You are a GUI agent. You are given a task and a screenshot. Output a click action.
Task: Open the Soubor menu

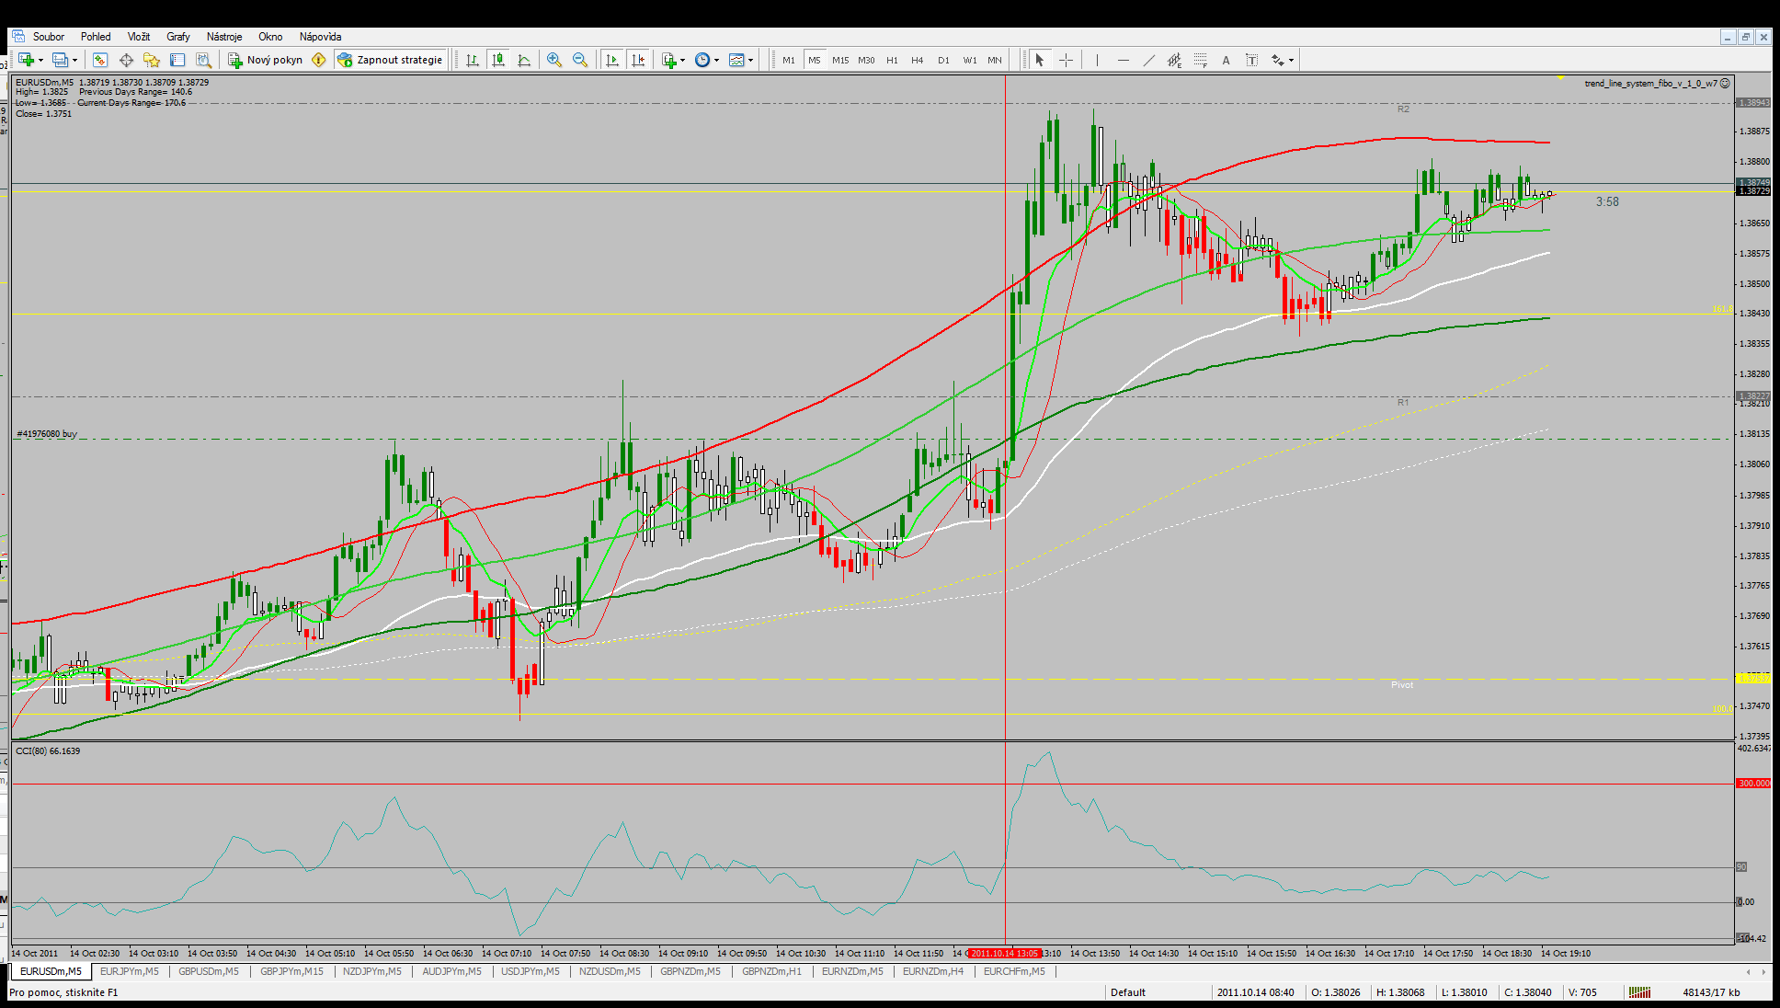pyautogui.click(x=49, y=37)
